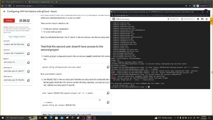Open the weather widget showing Mostly cloudy
Screen dimensions: 213x120
tap(163, 118)
